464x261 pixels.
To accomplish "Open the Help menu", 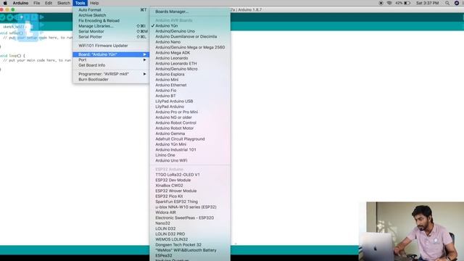I will point(94,3).
